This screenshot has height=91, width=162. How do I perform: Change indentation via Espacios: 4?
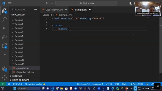pyautogui.click(x=98, y=84)
